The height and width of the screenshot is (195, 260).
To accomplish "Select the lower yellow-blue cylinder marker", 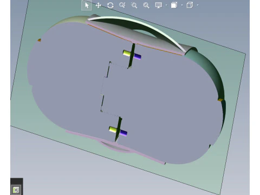I will (x=118, y=131).
